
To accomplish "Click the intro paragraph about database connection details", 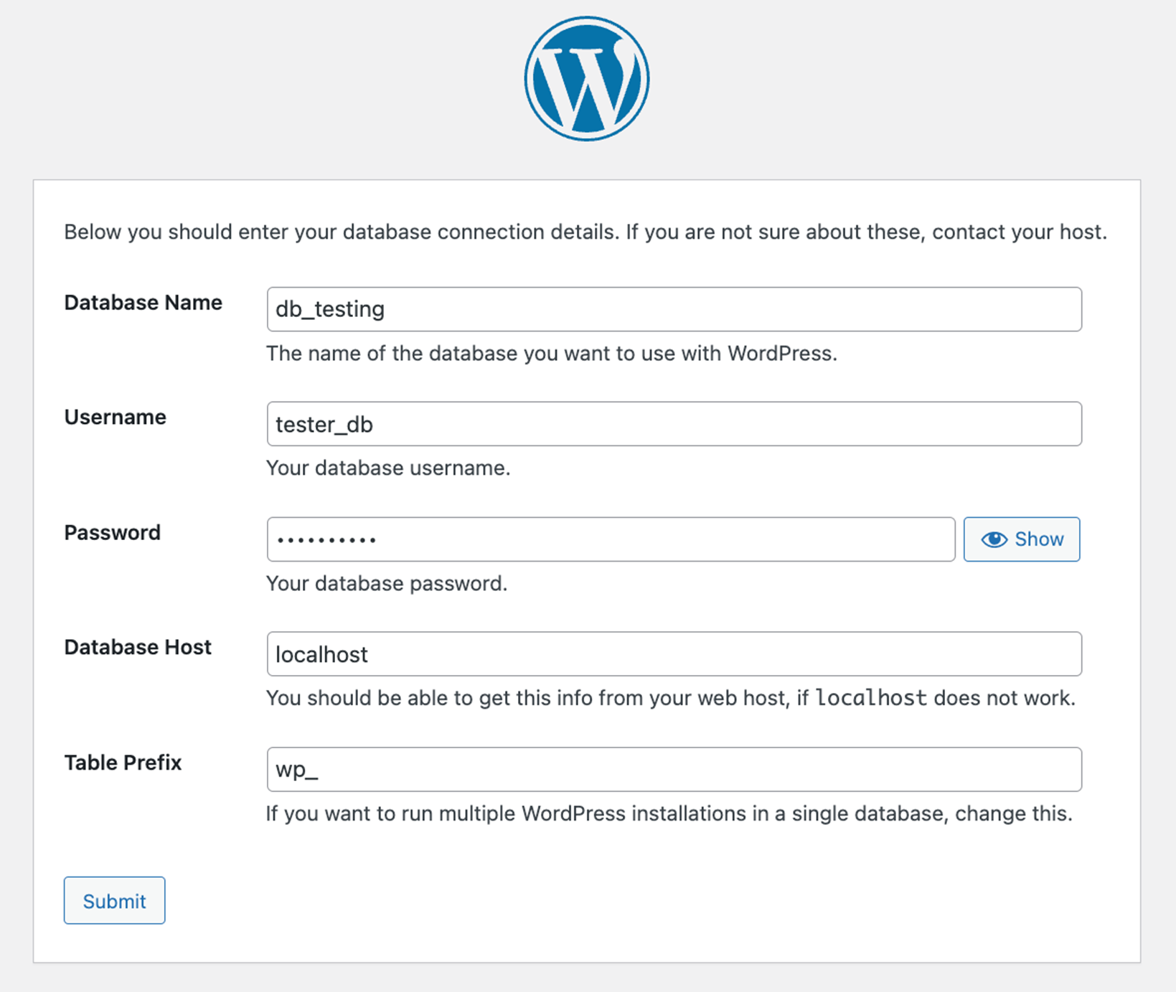I will (x=585, y=232).
